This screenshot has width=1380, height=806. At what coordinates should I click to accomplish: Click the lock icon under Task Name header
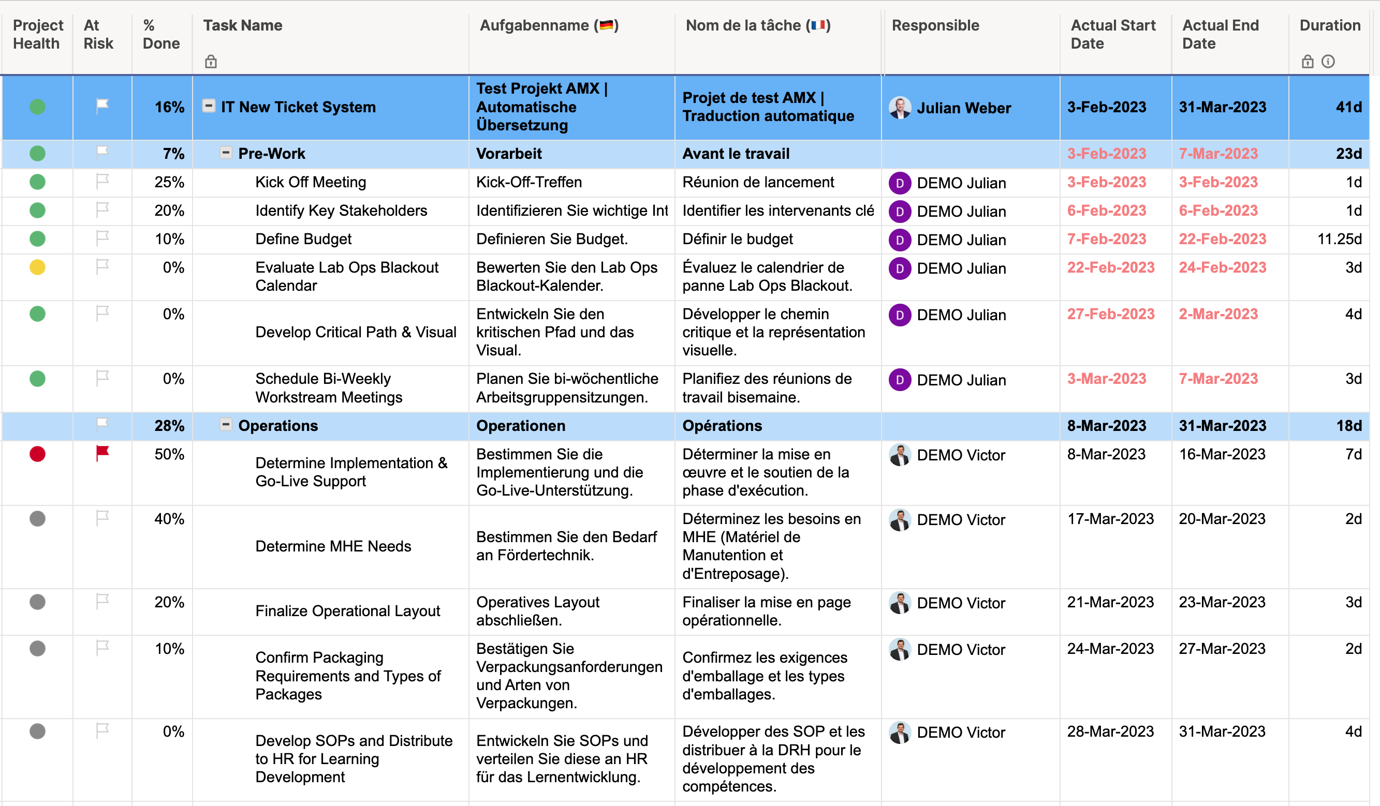[211, 62]
